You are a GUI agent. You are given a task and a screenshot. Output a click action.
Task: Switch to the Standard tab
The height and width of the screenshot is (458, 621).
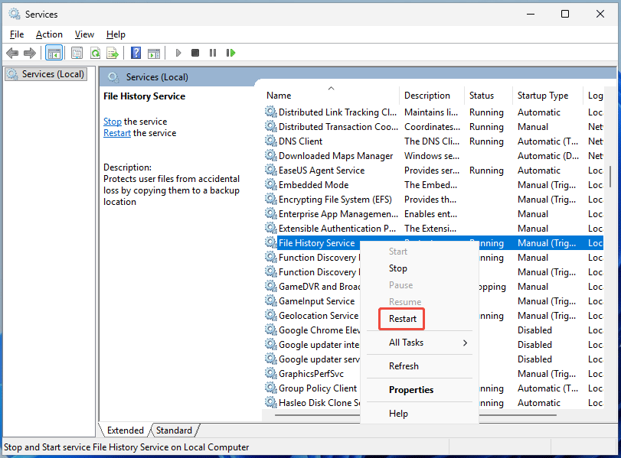[x=174, y=430]
